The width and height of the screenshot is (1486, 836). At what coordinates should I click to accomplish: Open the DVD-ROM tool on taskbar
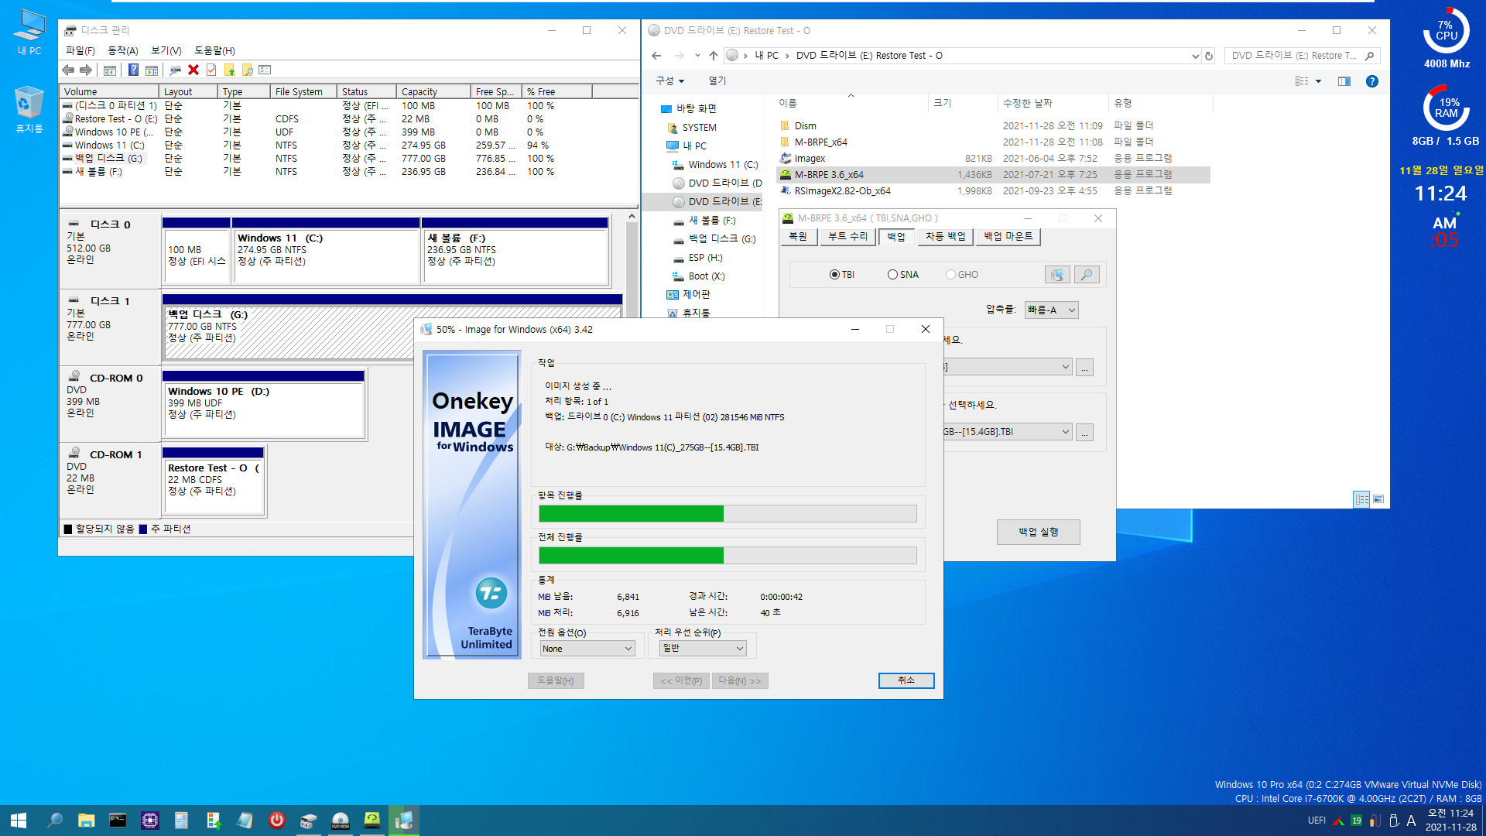tap(341, 821)
